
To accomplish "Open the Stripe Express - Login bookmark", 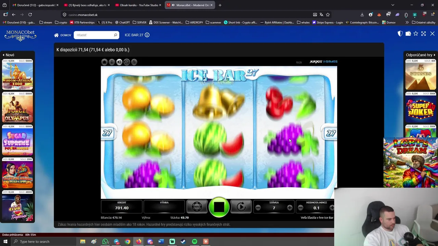I will (x=327, y=23).
